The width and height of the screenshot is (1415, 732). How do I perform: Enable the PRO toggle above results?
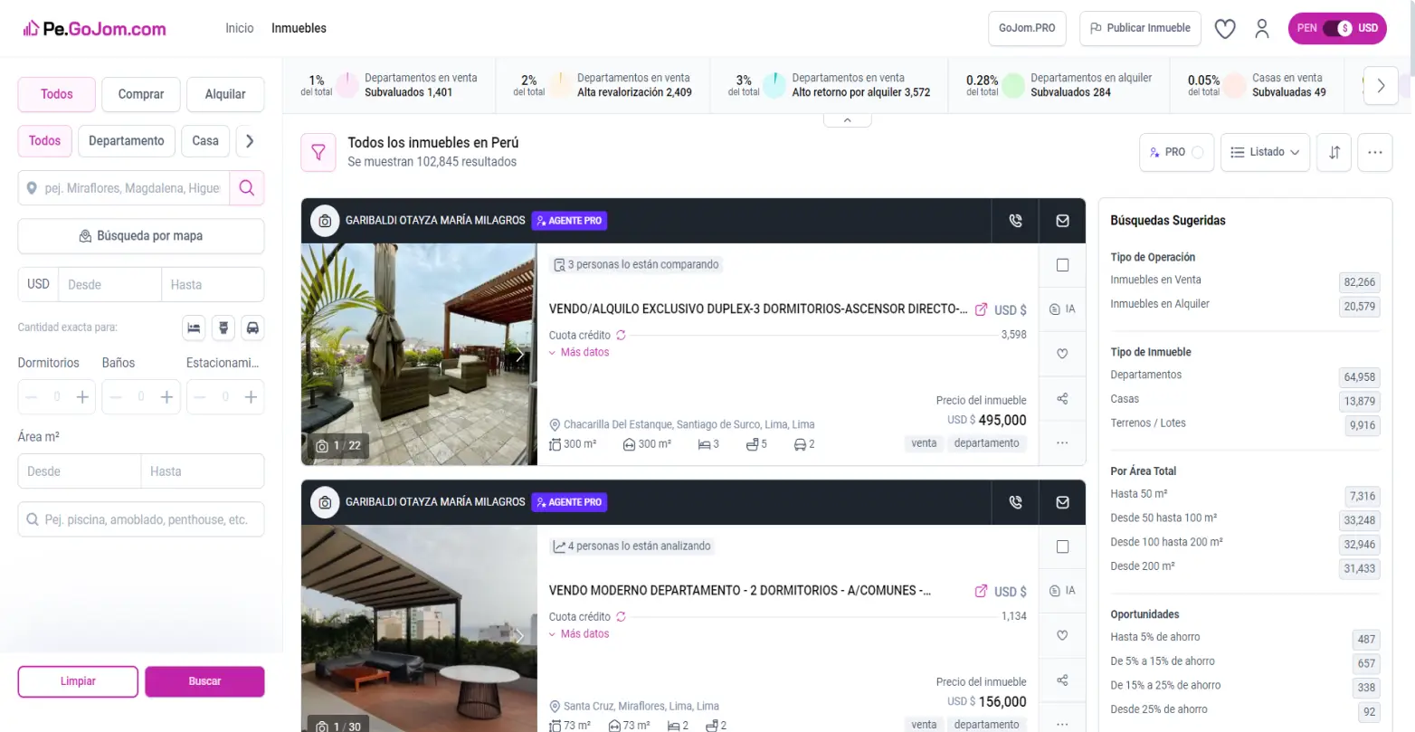(1197, 152)
